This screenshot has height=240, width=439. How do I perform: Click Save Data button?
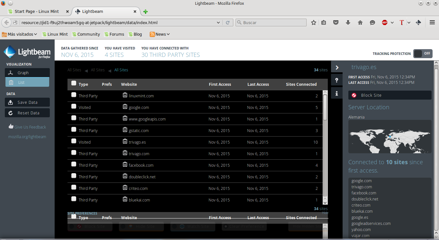point(27,102)
